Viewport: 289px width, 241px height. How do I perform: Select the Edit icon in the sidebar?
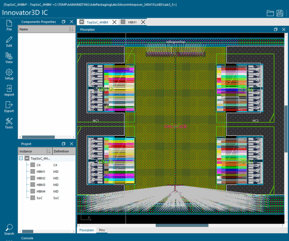pos(9,41)
